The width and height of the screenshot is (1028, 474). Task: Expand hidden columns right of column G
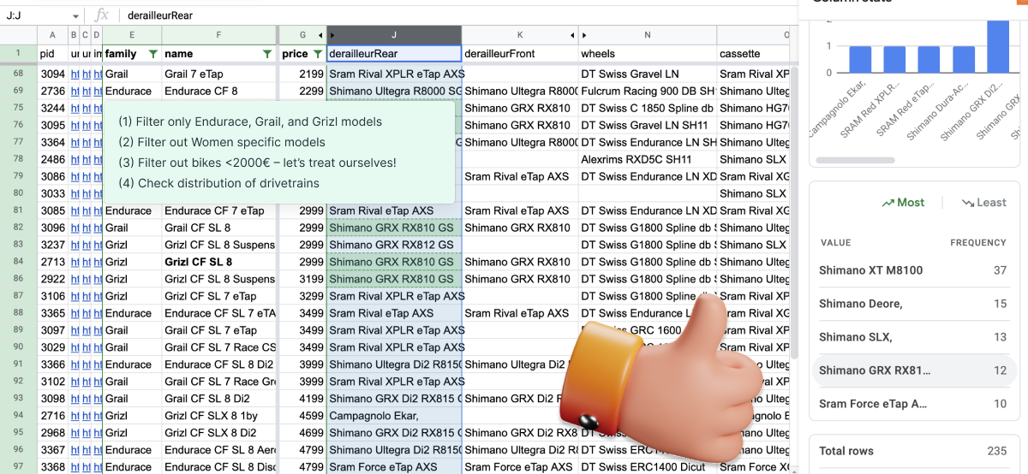tap(320, 35)
